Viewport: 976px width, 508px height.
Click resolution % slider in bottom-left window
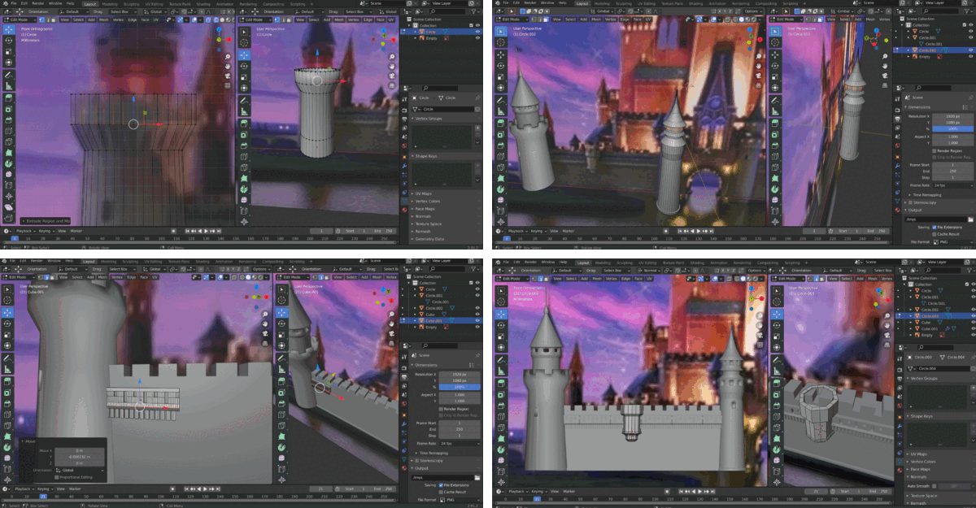point(461,387)
